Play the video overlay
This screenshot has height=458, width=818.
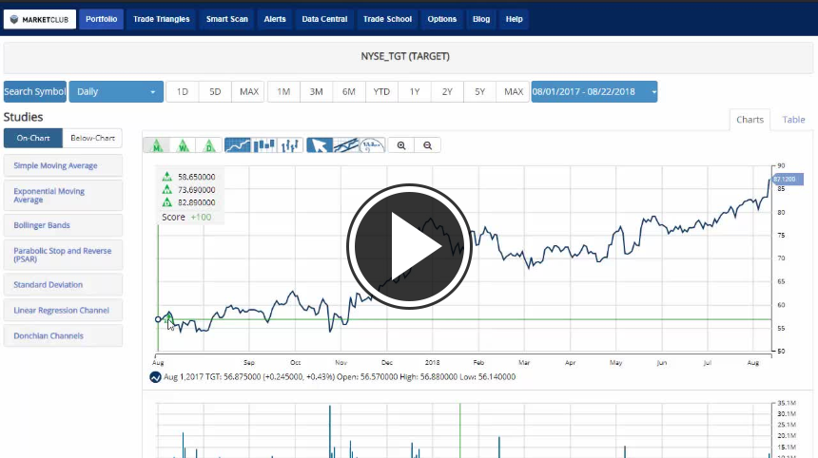click(409, 246)
